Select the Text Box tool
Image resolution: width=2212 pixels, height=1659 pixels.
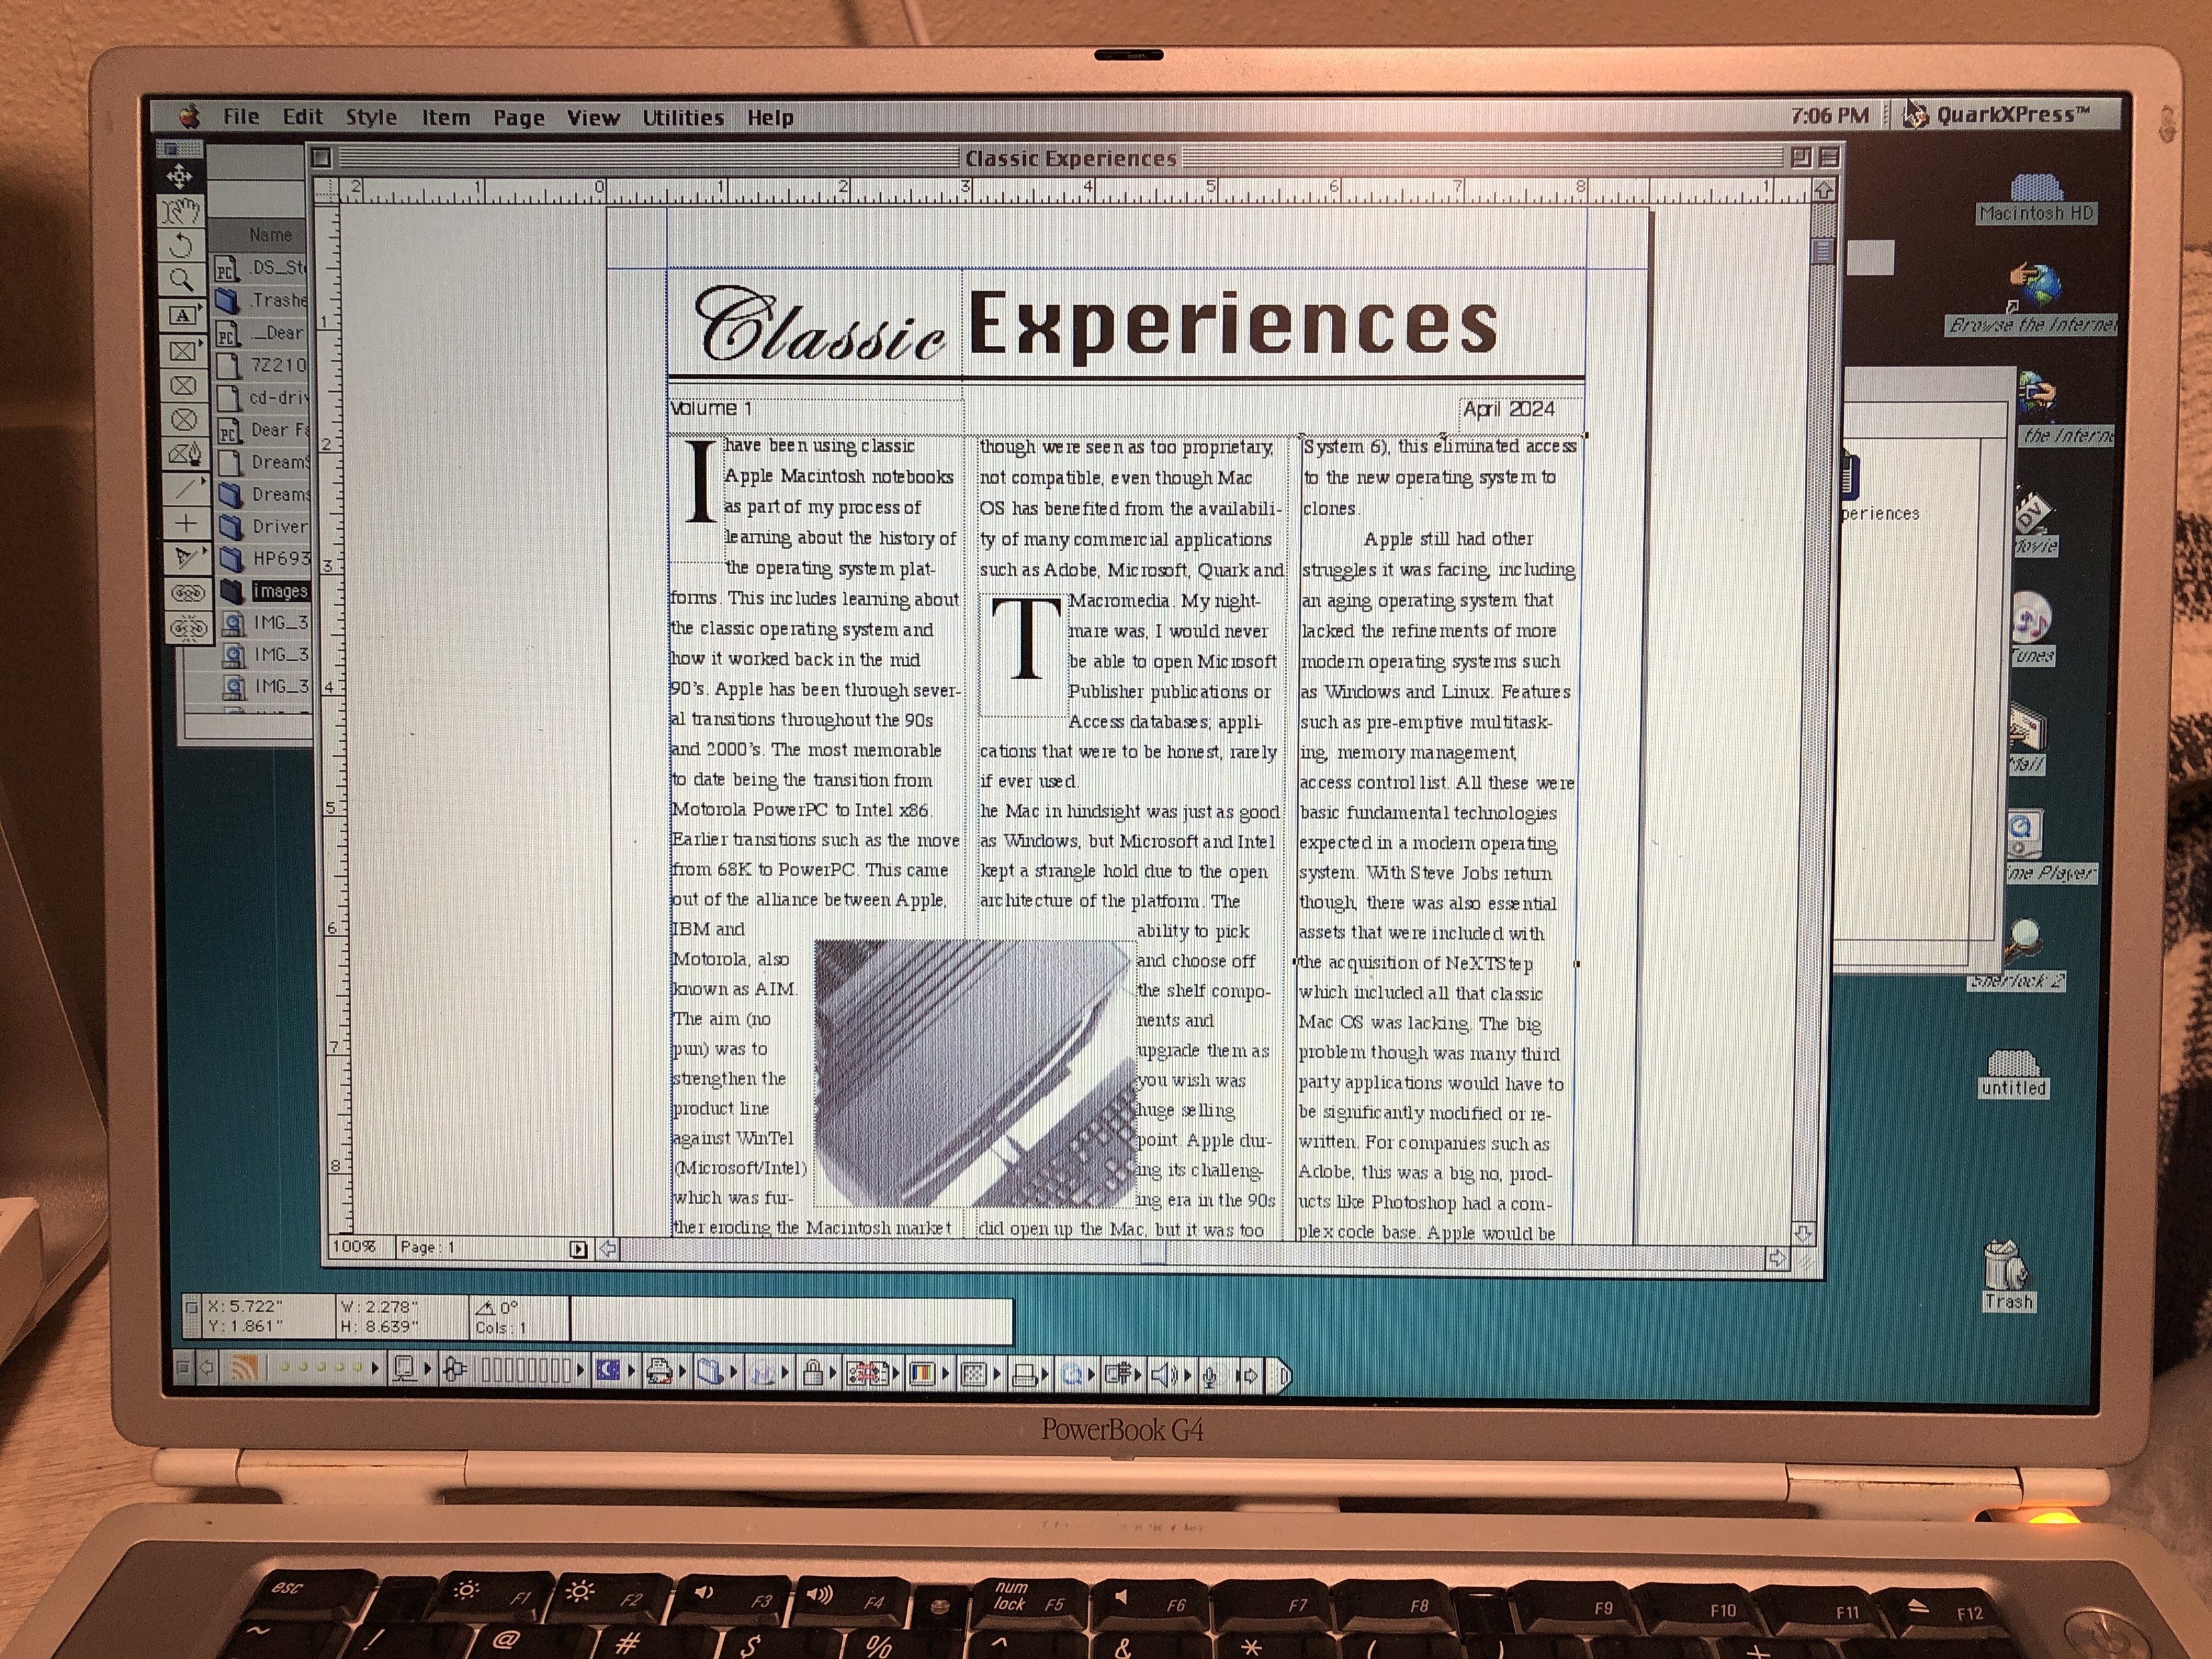coord(183,315)
